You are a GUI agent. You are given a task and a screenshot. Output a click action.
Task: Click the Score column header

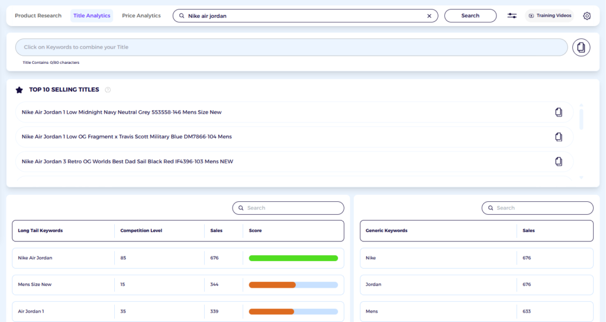(255, 231)
